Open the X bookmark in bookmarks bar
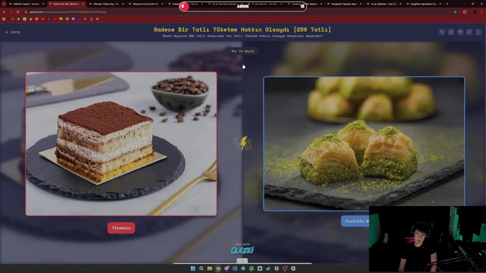 [x=49, y=19]
